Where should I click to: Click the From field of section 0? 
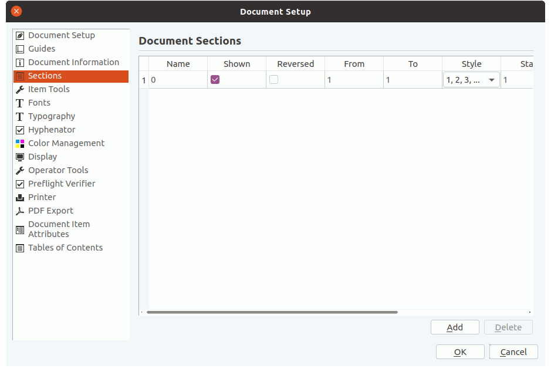click(354, 80)
